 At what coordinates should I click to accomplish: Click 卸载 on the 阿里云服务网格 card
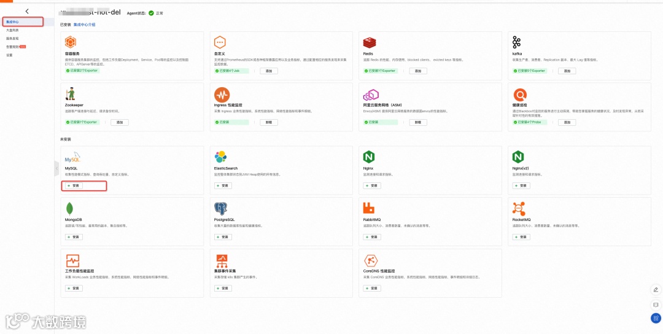(418, 122)
